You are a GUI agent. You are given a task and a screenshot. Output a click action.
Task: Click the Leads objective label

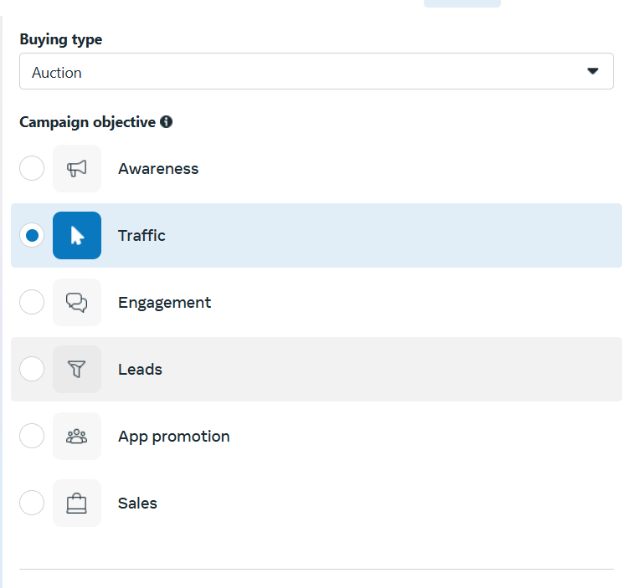pyautogui.click(x=140, y=370)
